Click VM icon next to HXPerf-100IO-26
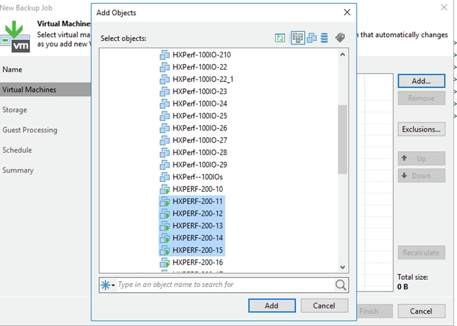457x326 pixels. [x=165, y=128]
